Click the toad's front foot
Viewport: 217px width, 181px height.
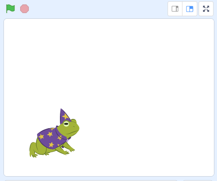coord(72,150)
